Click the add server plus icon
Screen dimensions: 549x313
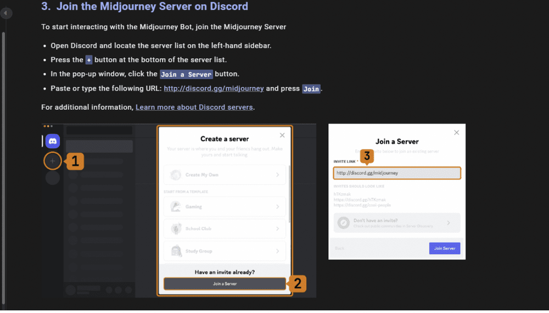pyautogui.click(x=53, y=161)
